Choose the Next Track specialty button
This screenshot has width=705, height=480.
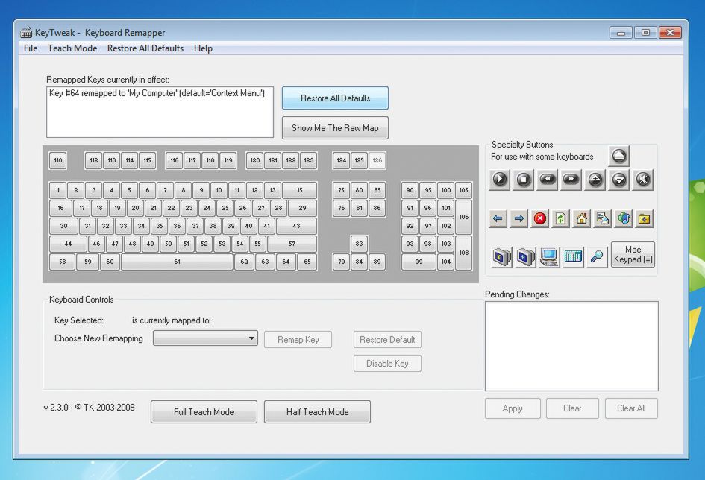pos(571,180)
